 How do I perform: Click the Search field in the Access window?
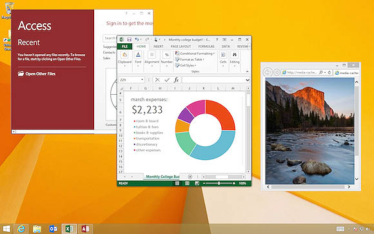(110, 38)
